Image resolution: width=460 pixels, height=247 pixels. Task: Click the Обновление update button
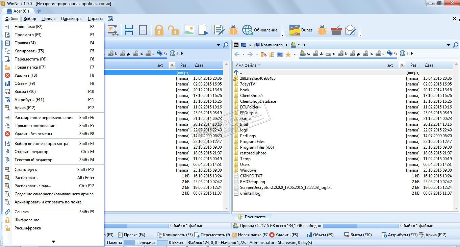click(x=260, y=30)
